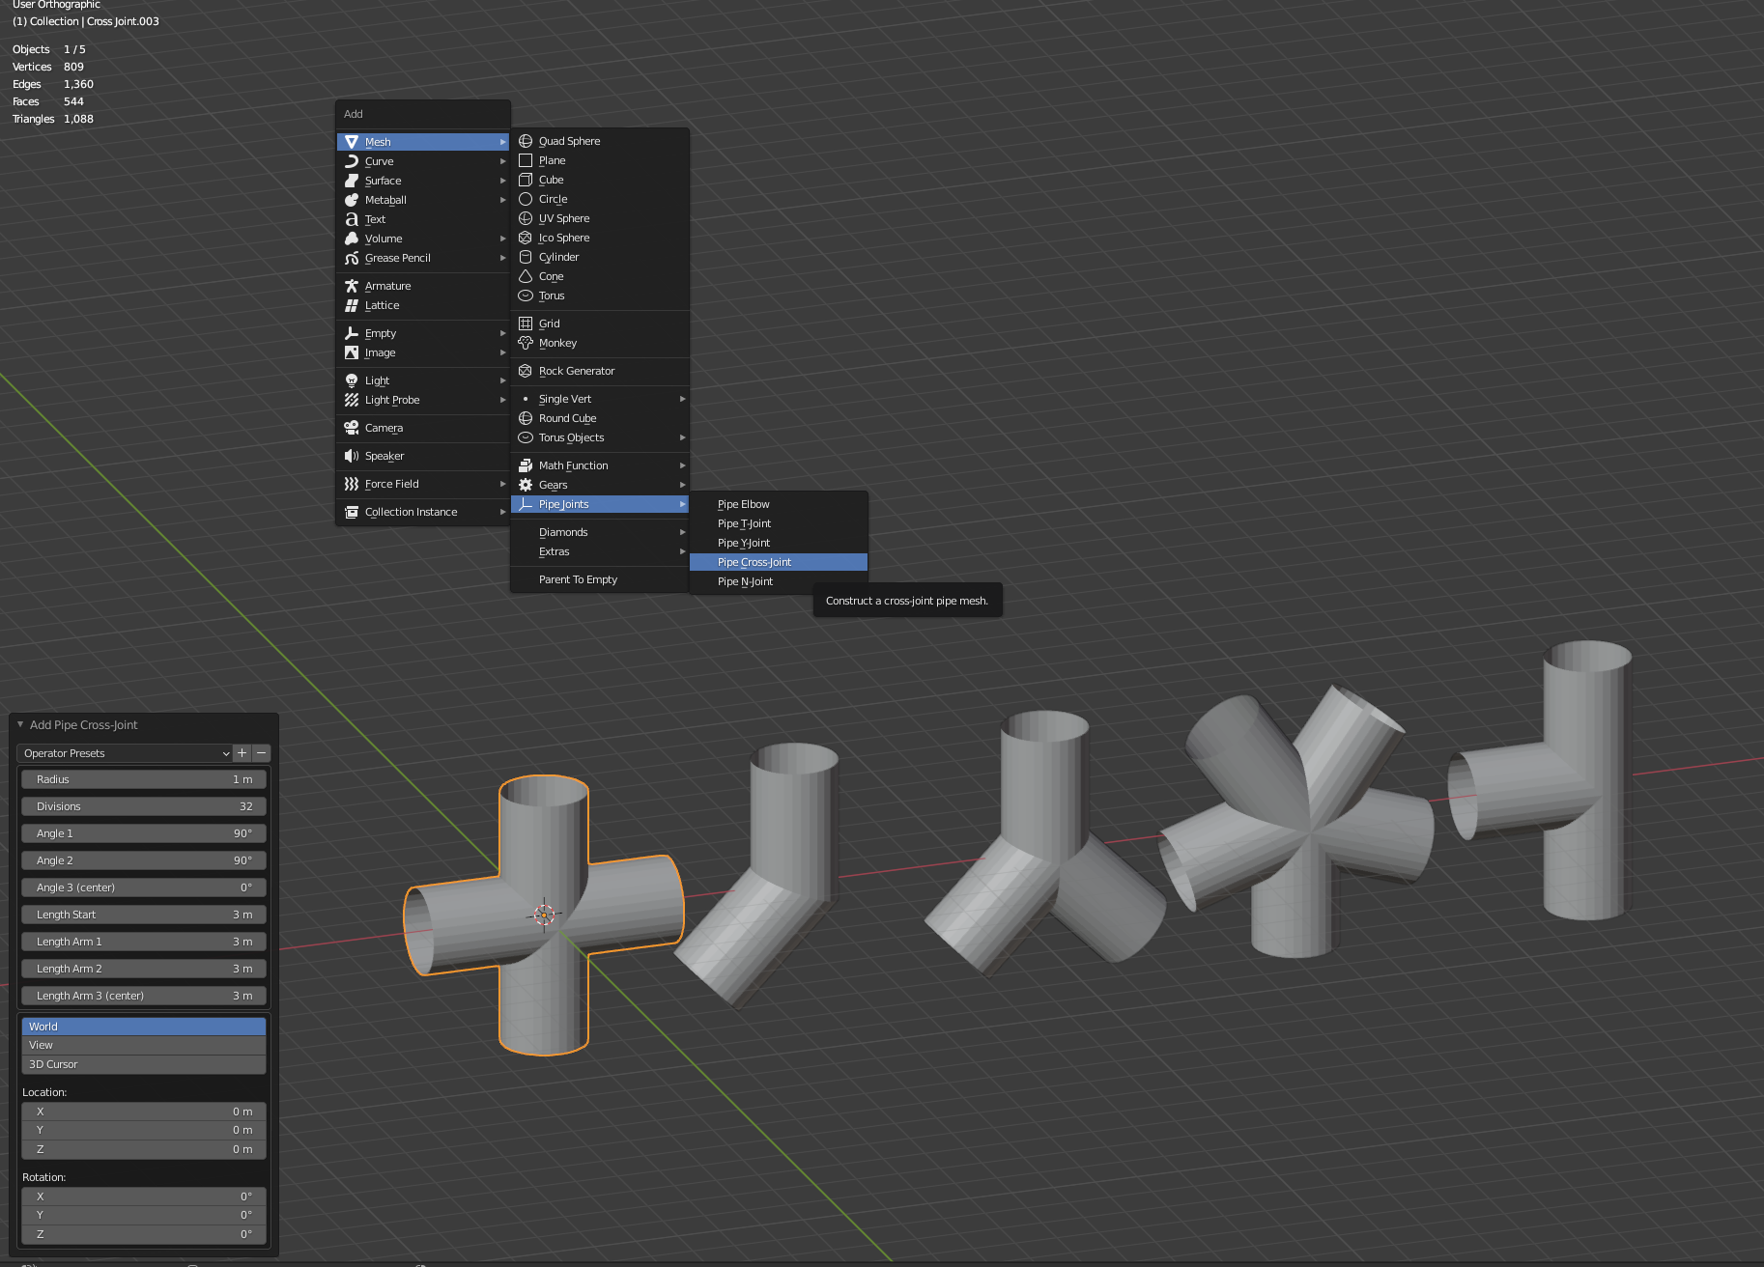This screenshot has width=1764, height=1267.
Task: Expand the Light Probe submenu
Action: tap(423, 400)
